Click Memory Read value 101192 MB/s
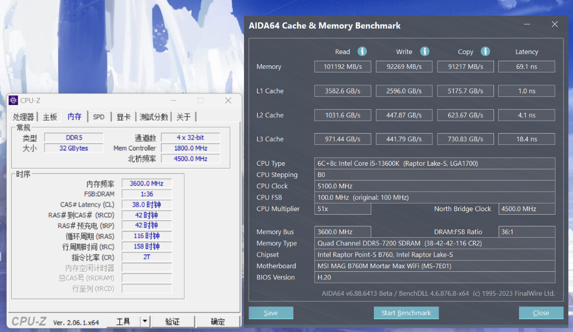The height and width of the screenshot is (332, 573). tap(342, 67)
